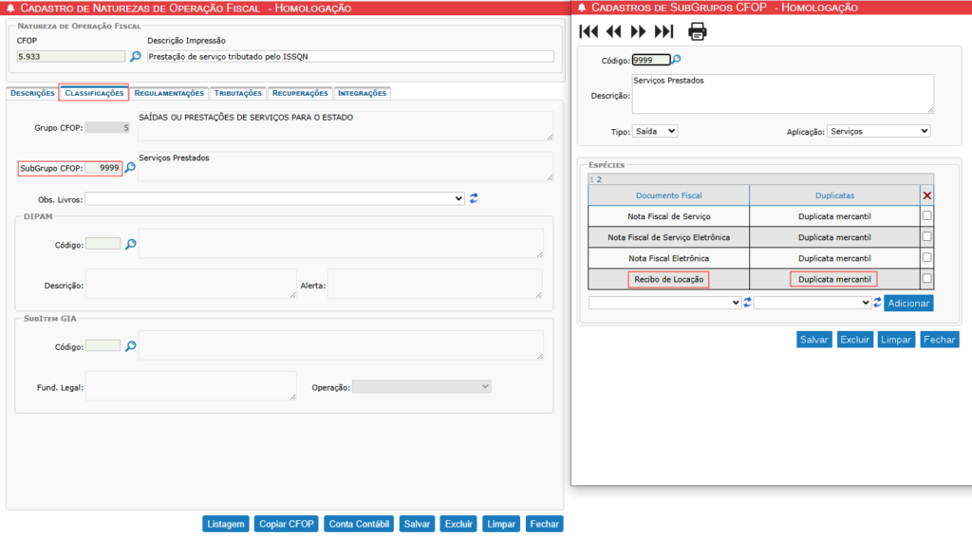Viewport: 972px width, 537px height.
Task: Go to previous record in SubGrupos window
Action: [614, 31]
